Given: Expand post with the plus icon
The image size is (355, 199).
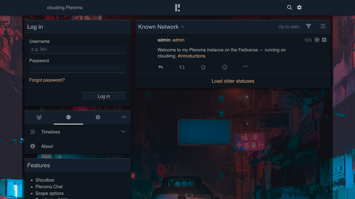Looking at the screenshot, I should point(324,40).
